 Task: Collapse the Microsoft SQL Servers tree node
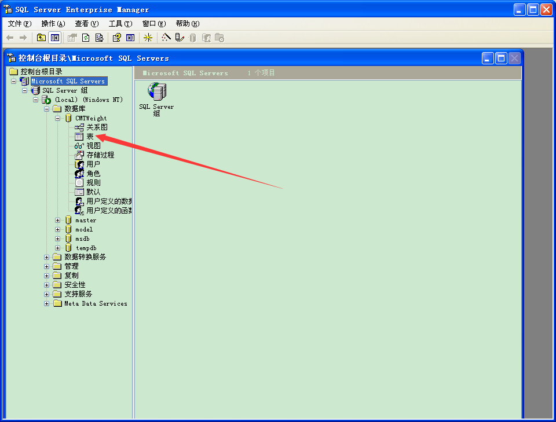[x=13, y=81]
